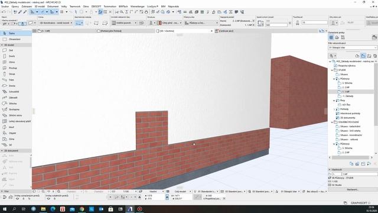Viewport: 378px width, 213px height.
Task: Click the eyedropper pick-up parameters icon
Action: [x=20, y=12]
